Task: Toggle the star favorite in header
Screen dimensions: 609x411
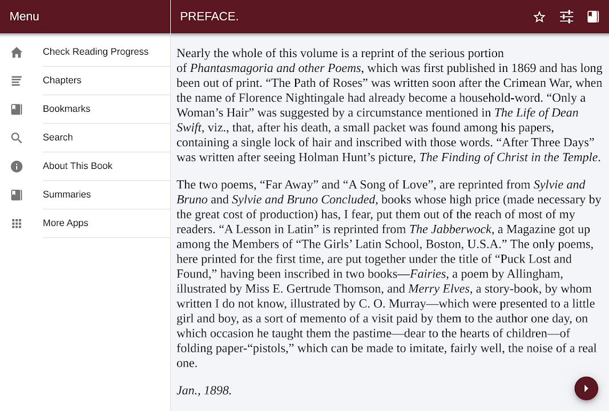Action: coord(539,17)
